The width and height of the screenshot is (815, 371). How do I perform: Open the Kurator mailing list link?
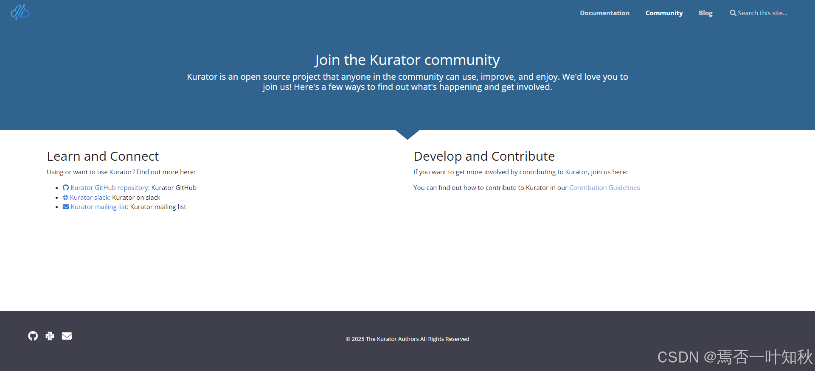pyautogui.click(x=99, y=207)
